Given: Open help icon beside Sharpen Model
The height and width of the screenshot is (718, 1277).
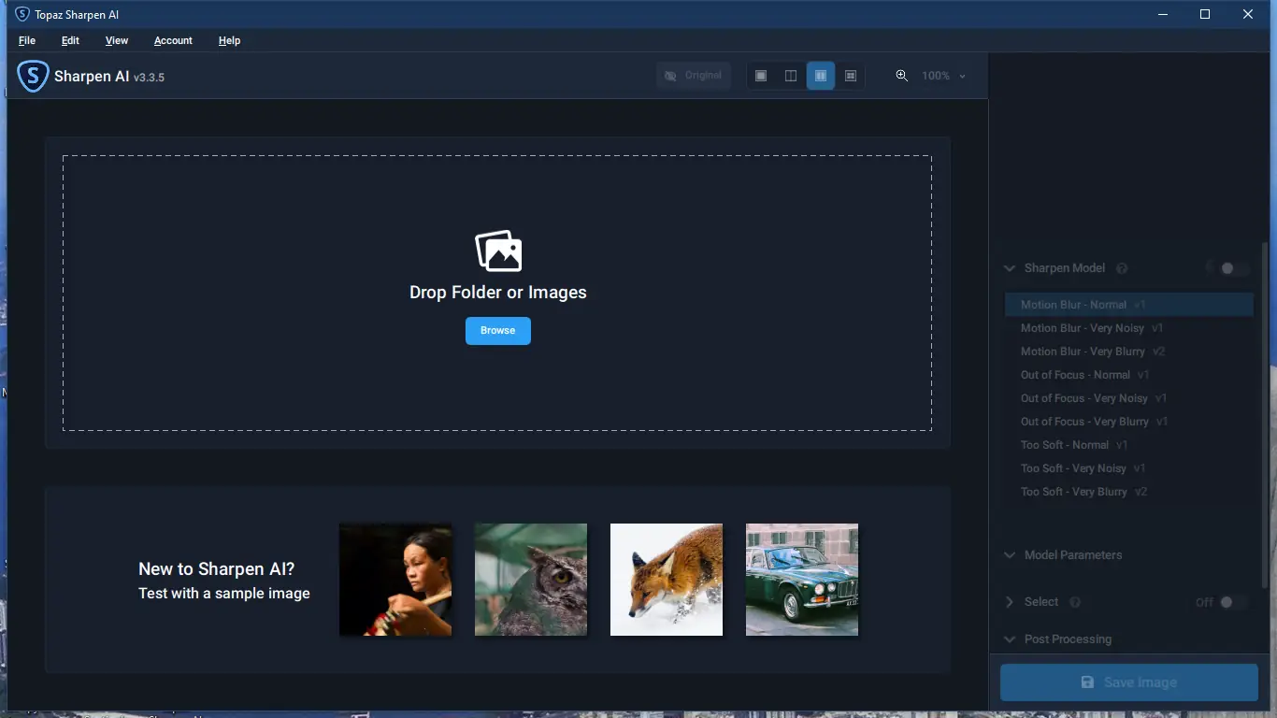Looking at the screenshot, I should point(1122,268).
